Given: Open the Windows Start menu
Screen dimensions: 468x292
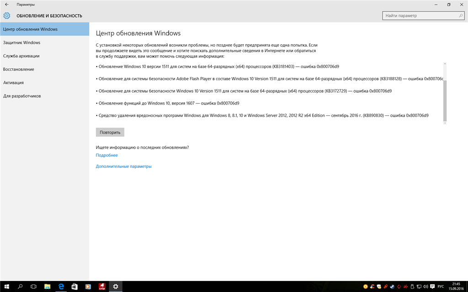Looking at the screenshot, I should click(x=6, y=287).
